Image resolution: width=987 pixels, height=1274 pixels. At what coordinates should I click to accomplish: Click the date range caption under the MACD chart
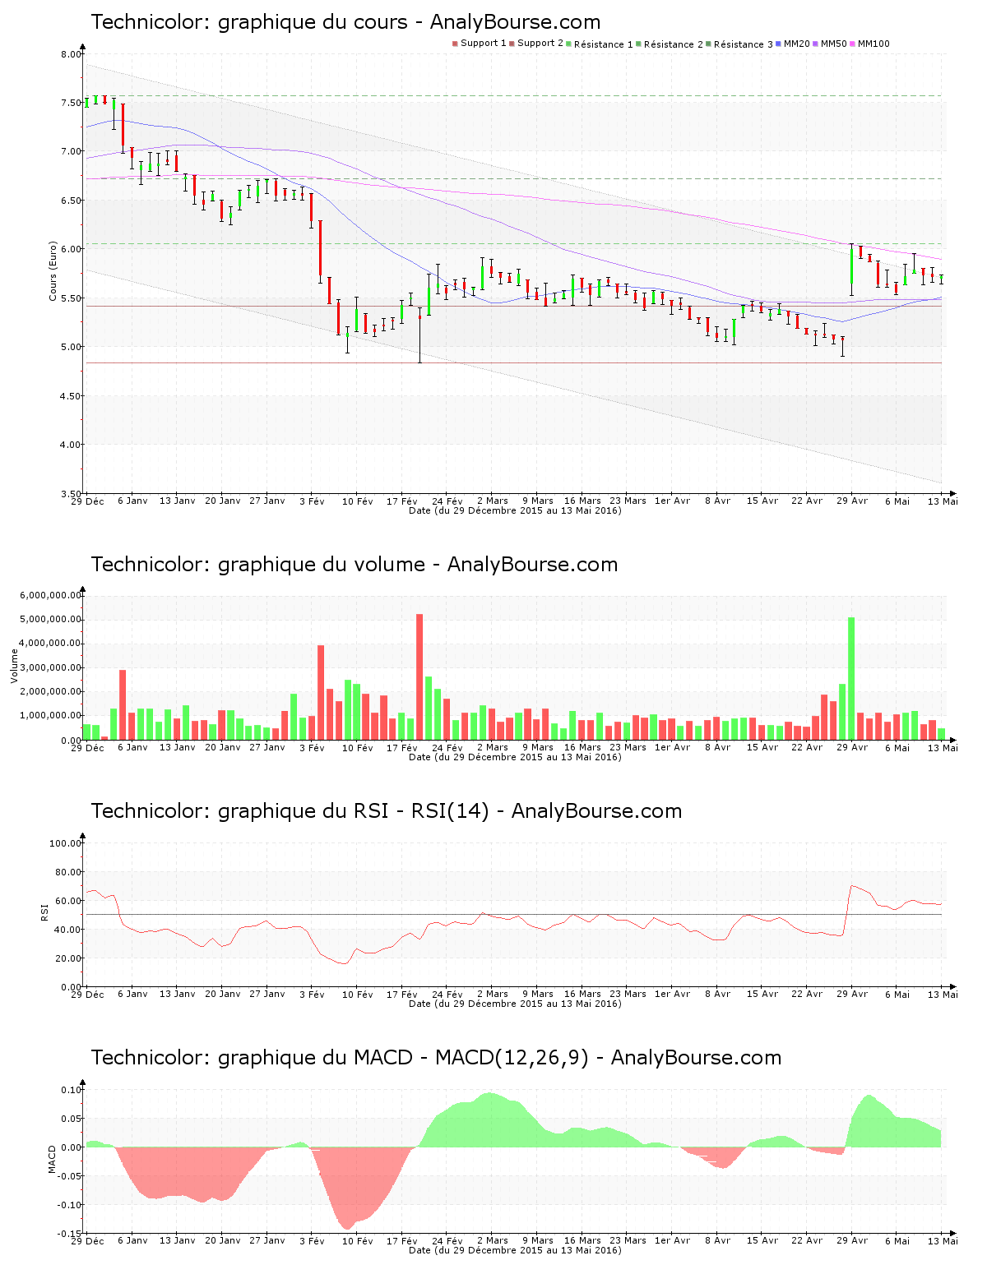click(x=515, y=1250)
